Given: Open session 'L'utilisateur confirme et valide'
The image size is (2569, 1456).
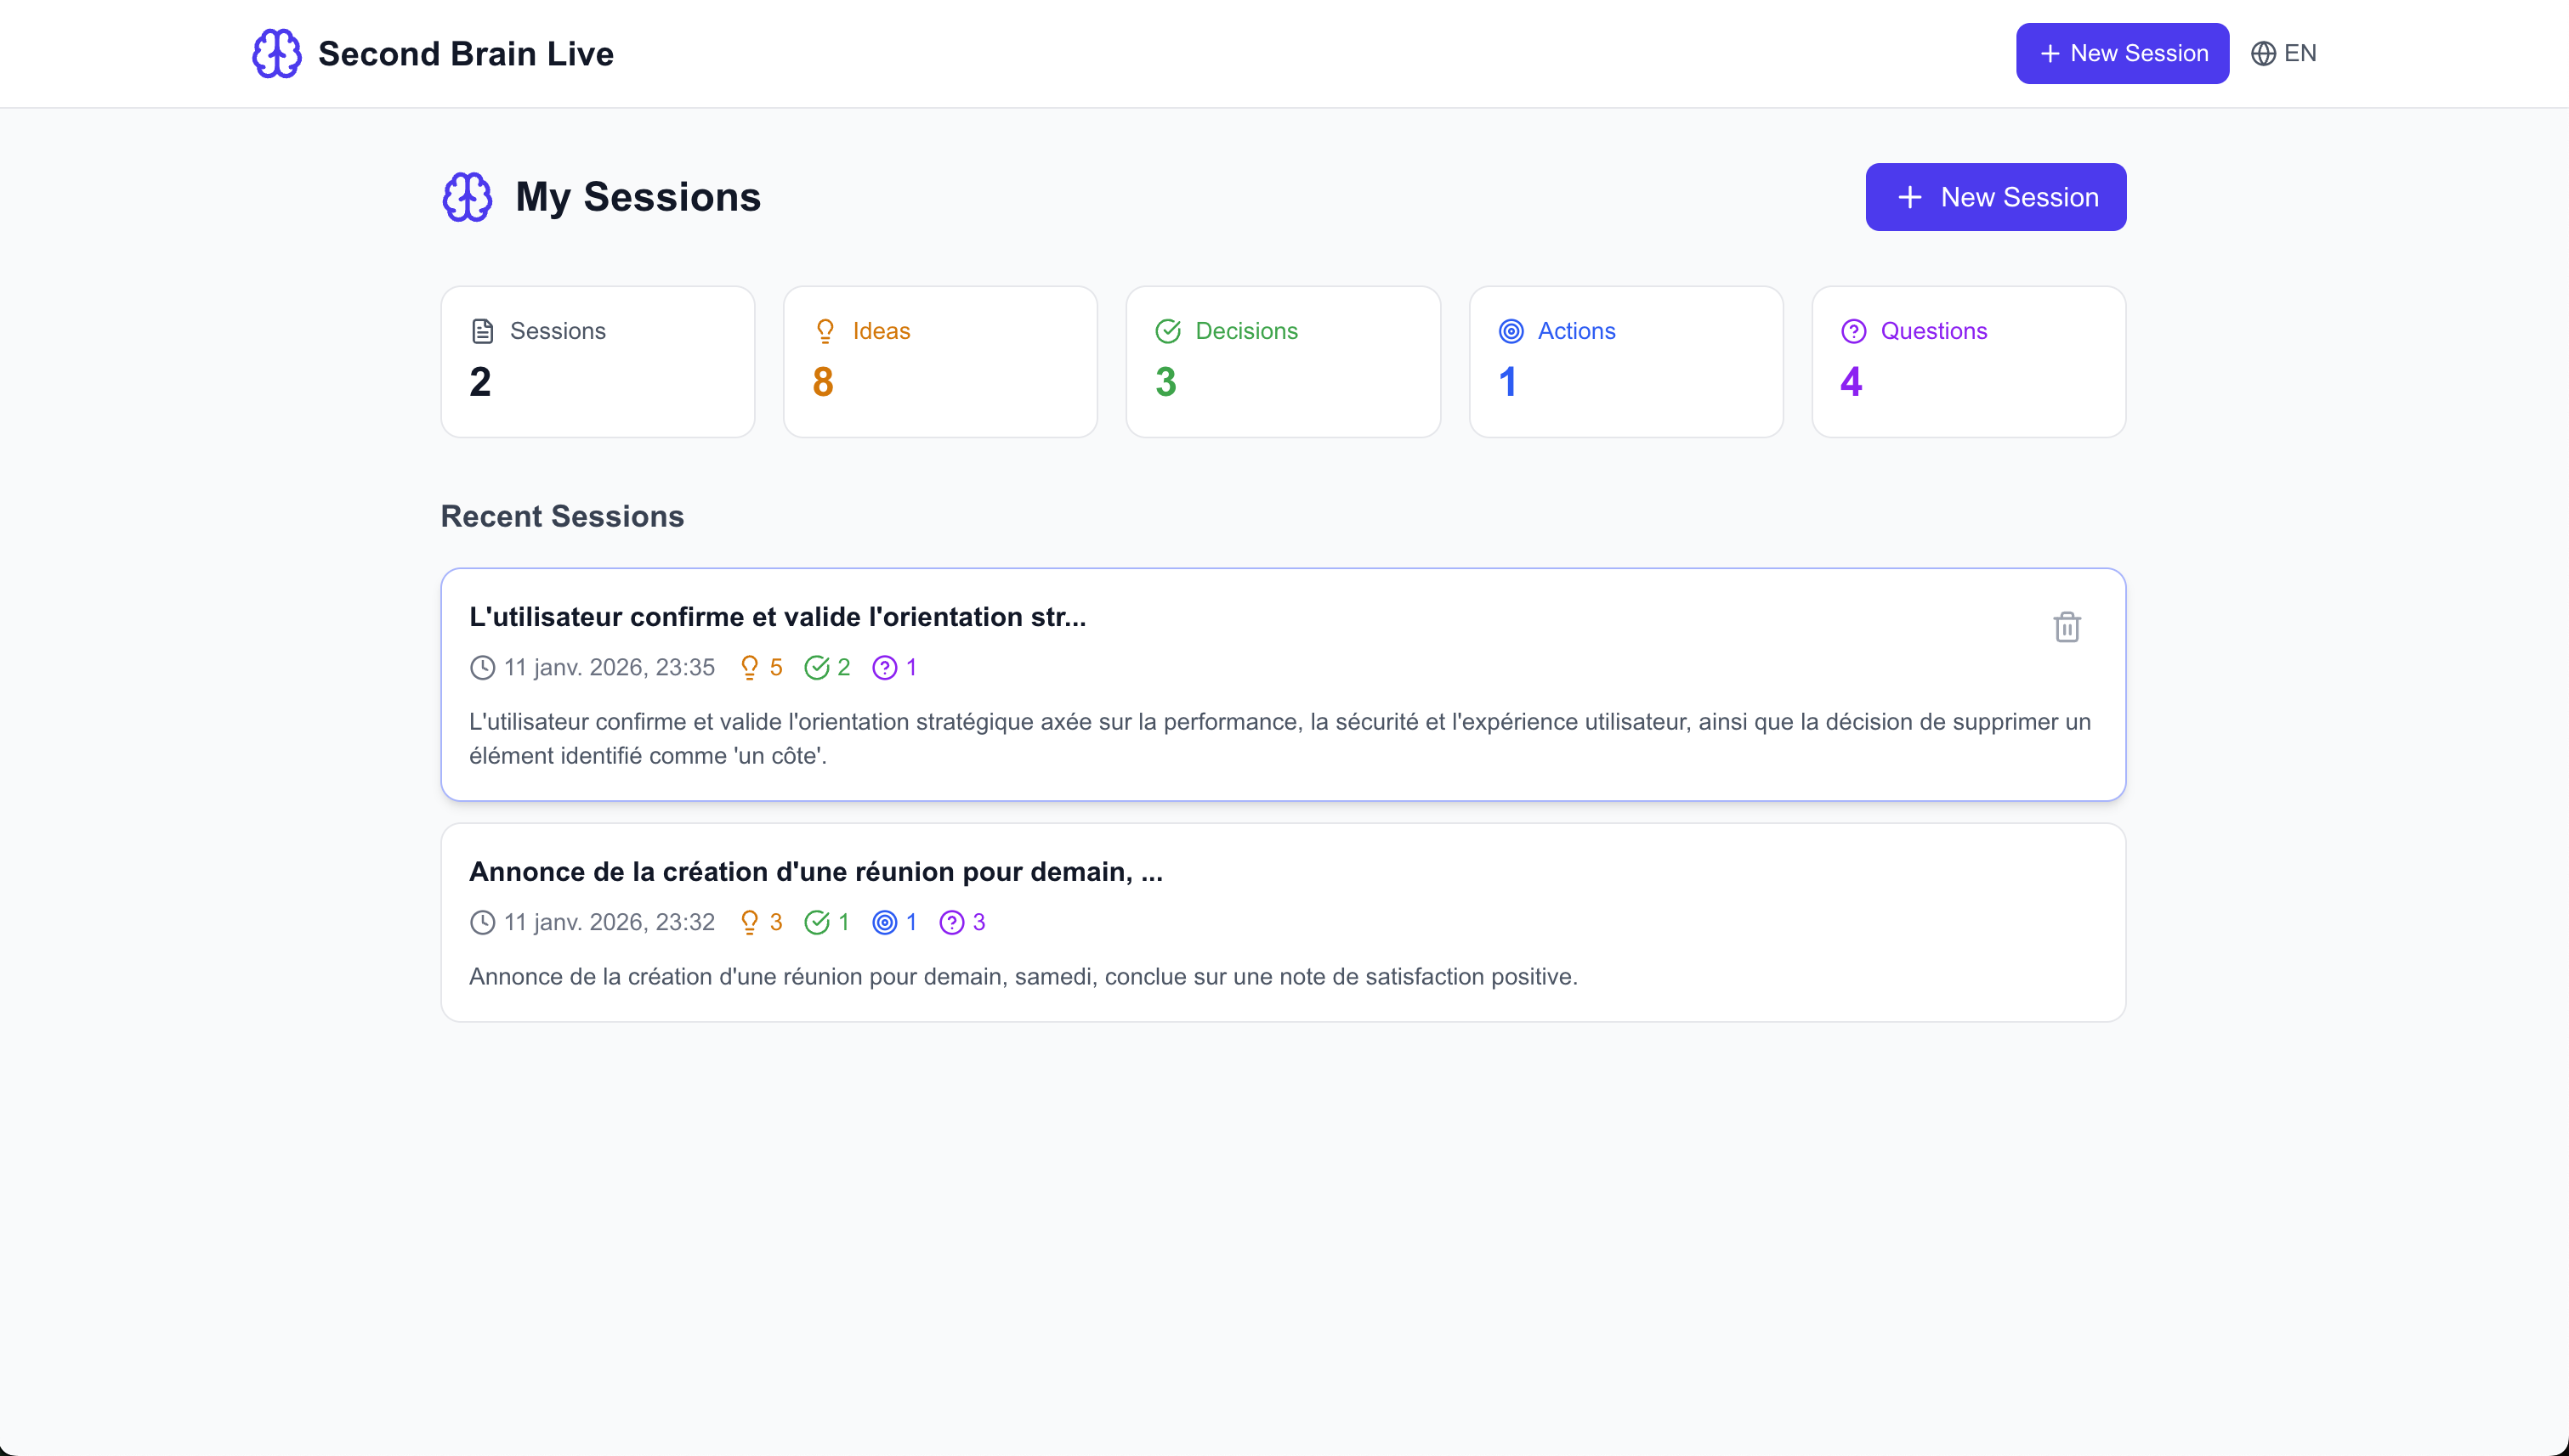Looking at the screenshot, I should [x=777, y=617].
